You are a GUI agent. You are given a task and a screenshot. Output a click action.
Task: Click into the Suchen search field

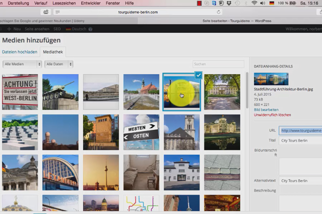[x=218, y=64]
